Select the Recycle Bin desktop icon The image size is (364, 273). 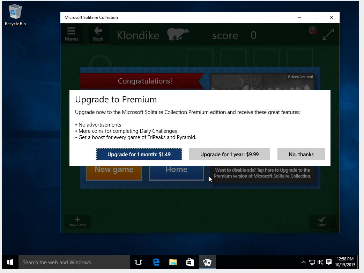[x=15, y=15]
